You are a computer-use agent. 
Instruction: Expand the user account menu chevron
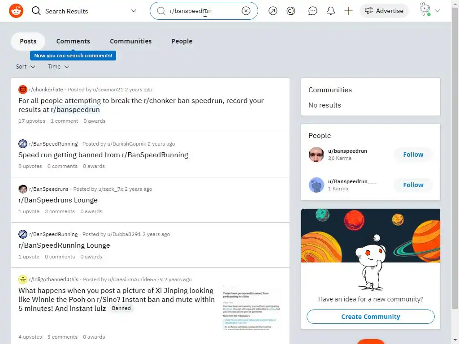[437, 11]
